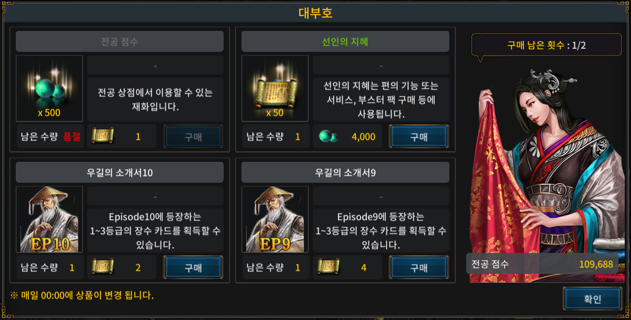Click green orb currency icon beside 4,000

point(329,137)
